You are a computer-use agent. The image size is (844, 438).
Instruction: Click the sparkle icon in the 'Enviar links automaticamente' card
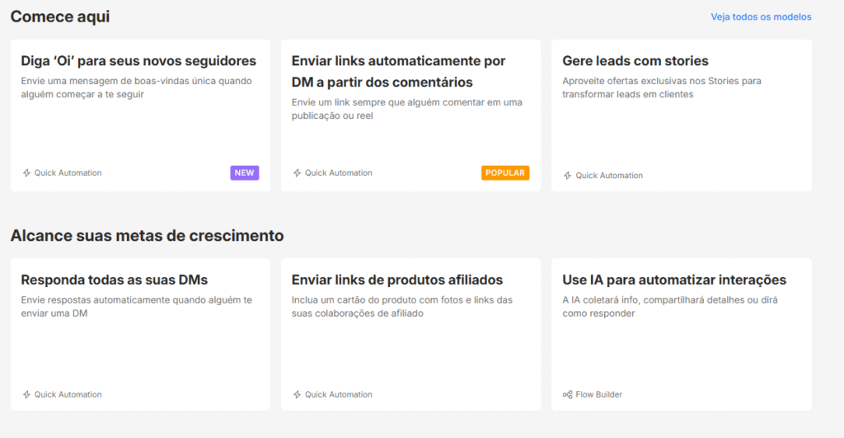[298, 173]
